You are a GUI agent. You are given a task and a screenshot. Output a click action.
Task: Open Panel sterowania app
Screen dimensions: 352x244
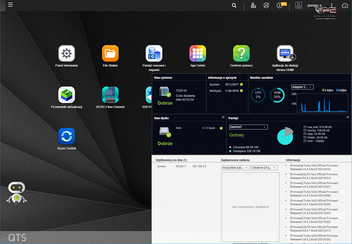(x=66, y=54)
